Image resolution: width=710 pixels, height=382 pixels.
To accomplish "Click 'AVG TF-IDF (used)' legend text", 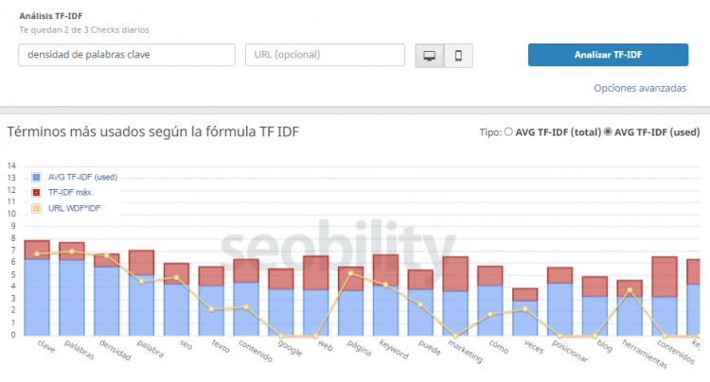I will tap(83, 177).
